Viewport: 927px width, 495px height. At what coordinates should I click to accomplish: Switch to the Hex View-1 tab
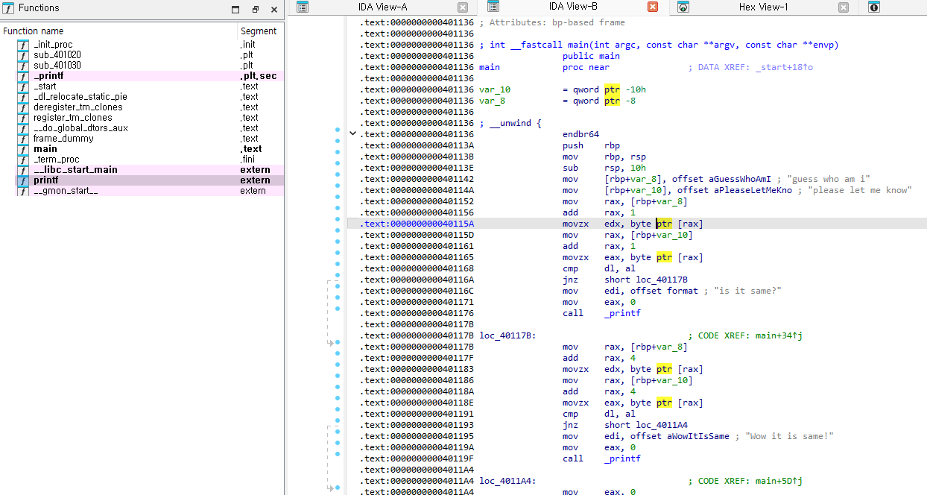coord(763,7)
